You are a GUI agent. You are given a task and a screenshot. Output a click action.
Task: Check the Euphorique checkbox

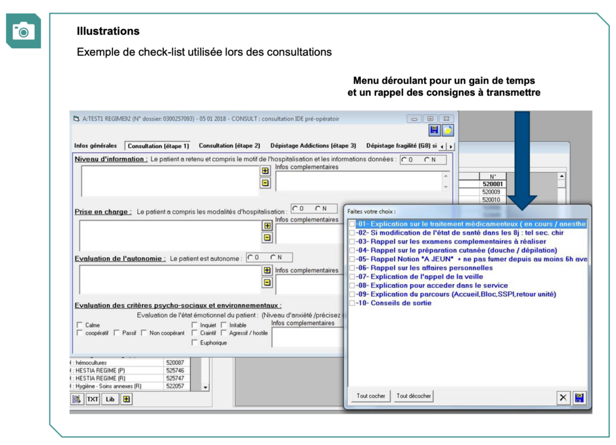(x=194, y=343)
